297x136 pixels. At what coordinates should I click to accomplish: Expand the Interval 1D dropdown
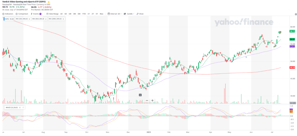[x=114, y=14]
